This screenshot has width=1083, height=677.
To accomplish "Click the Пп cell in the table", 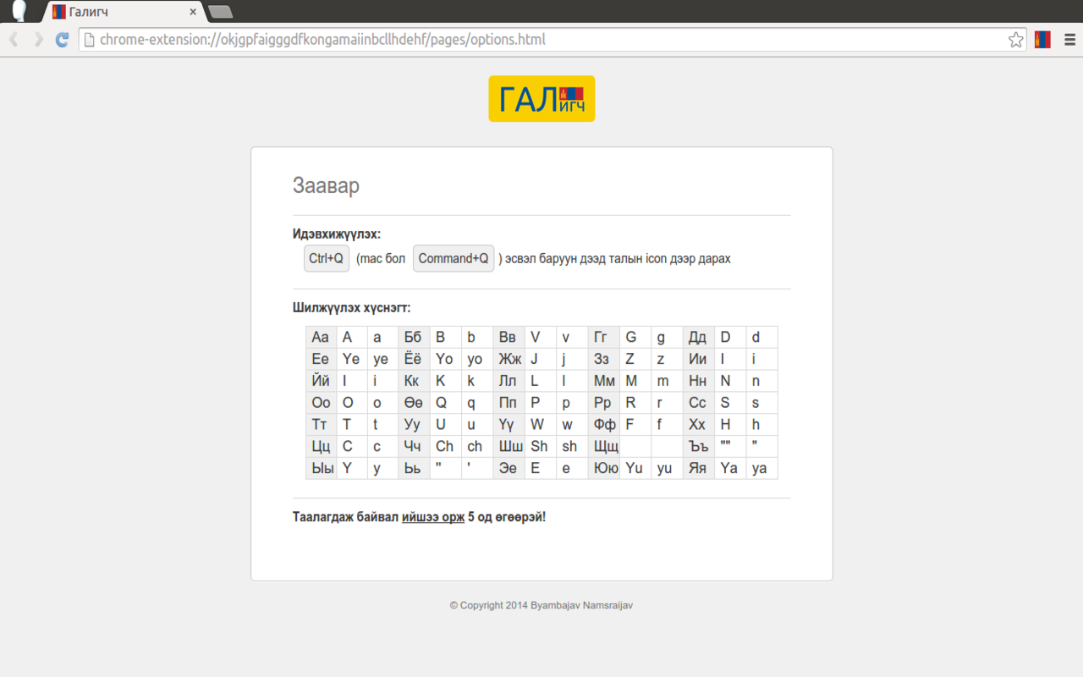I will tap(509, 403).
